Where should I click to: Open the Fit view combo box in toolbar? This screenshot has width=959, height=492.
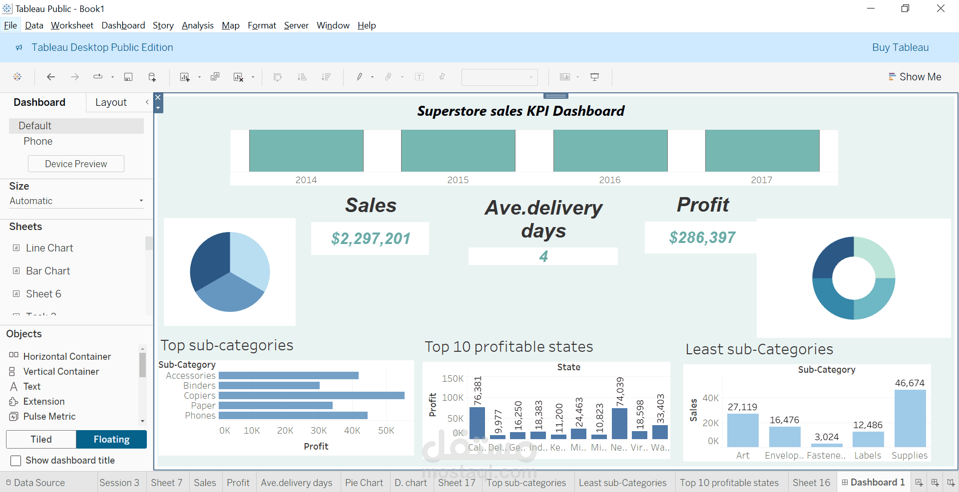[499, 77]
